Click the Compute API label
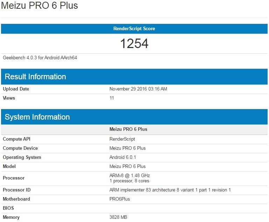This screenshot has width=269, height=222. tap(16, 139)
